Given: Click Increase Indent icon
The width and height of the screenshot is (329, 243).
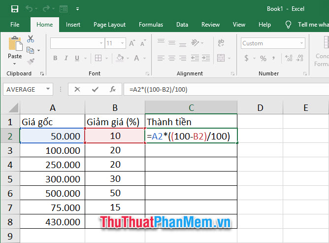Looking at the screenshot, I should [206, 58].
